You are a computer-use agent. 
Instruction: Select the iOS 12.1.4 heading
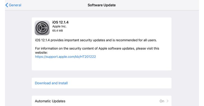coord(60,22)
